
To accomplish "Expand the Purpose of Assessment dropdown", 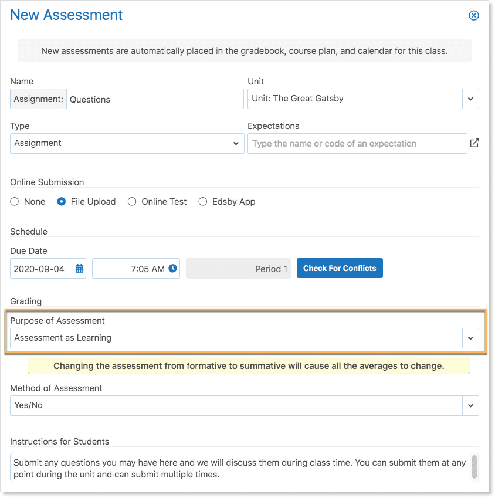I will [x=470, y=338].
